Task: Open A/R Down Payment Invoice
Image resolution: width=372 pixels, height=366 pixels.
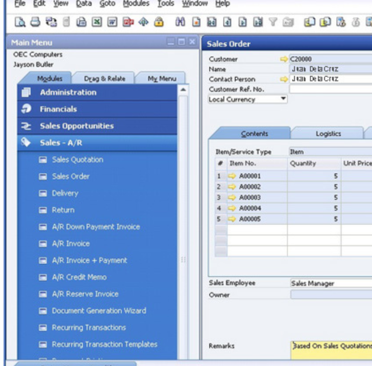Action: 96,227
